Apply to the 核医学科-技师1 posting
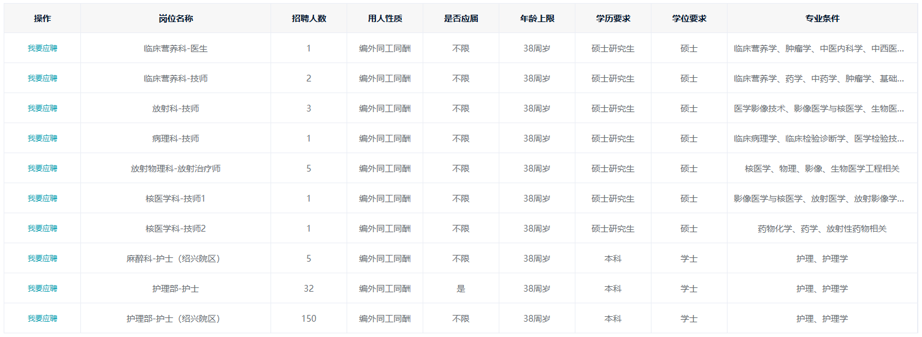 (42, 198)
